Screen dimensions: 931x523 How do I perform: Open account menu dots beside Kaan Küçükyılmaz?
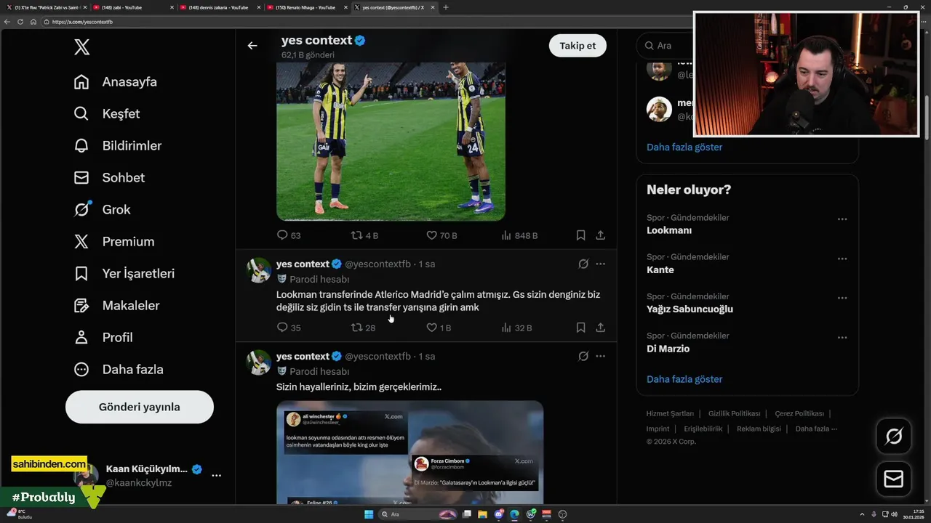(216, 475)
